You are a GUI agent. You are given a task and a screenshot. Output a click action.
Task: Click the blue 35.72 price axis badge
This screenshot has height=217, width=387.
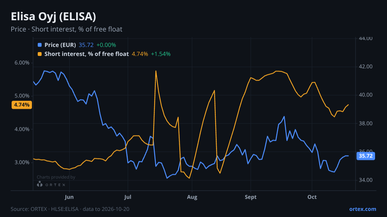[366, 156]
